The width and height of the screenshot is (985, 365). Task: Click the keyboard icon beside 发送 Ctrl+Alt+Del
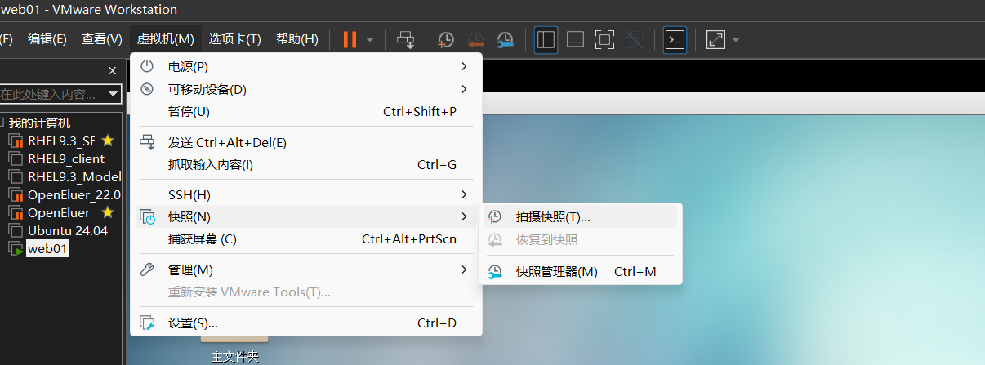tap(147, 142)
